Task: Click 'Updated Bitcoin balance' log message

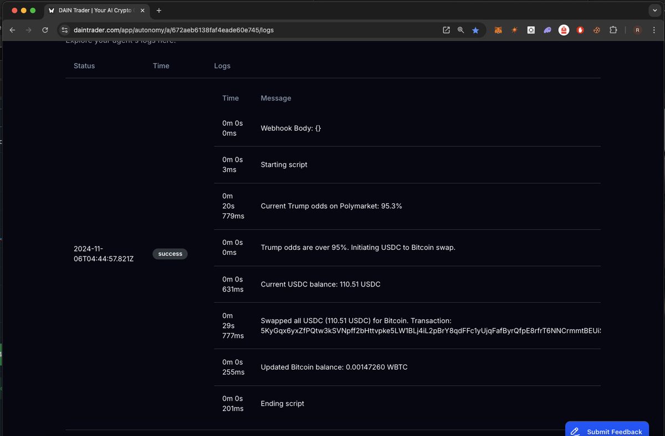Action: tap(334, 367)
